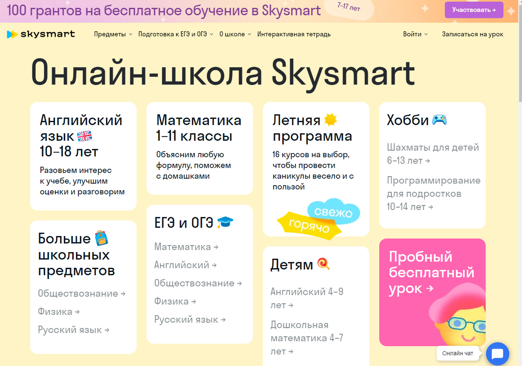The image size is (522, 366).
Task: Open the Войти dropdown
Action: 415,34
